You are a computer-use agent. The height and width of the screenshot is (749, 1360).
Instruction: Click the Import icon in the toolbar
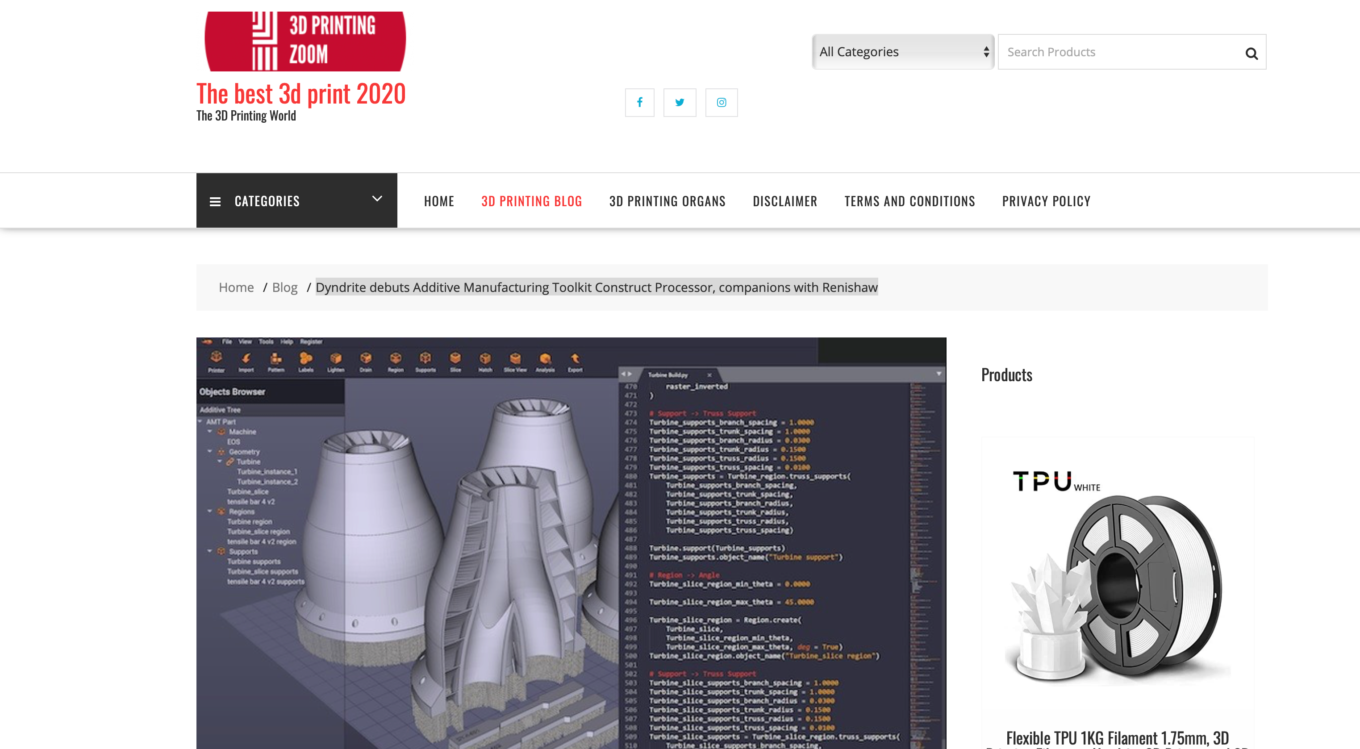point(246,359)
